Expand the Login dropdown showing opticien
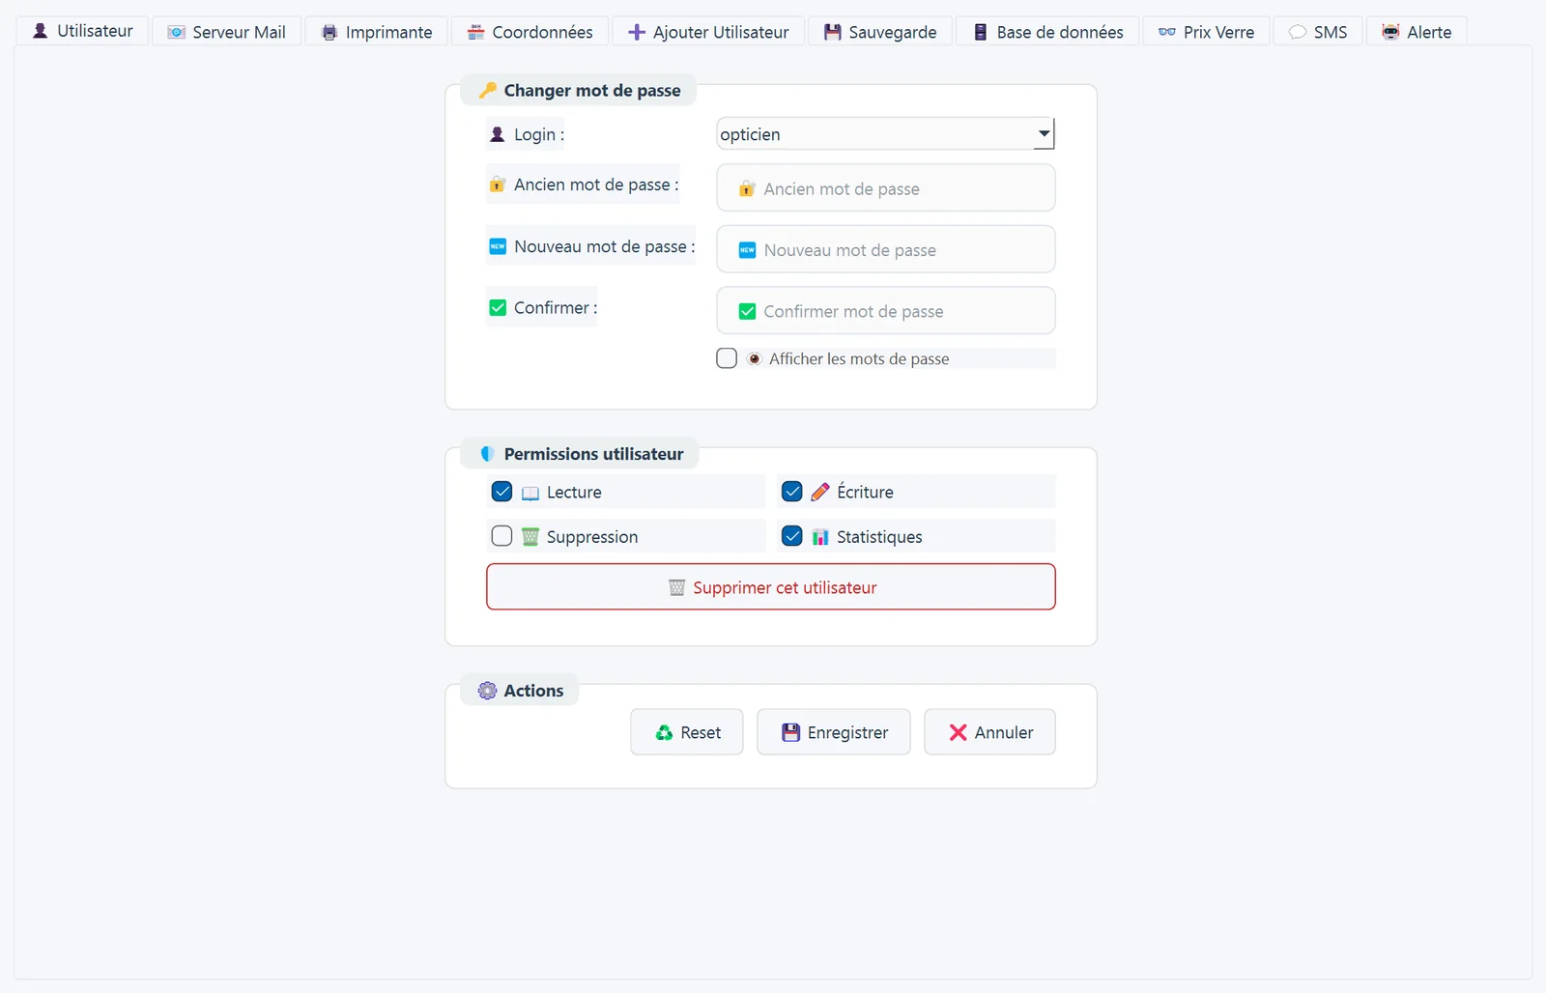 [885, 134]
